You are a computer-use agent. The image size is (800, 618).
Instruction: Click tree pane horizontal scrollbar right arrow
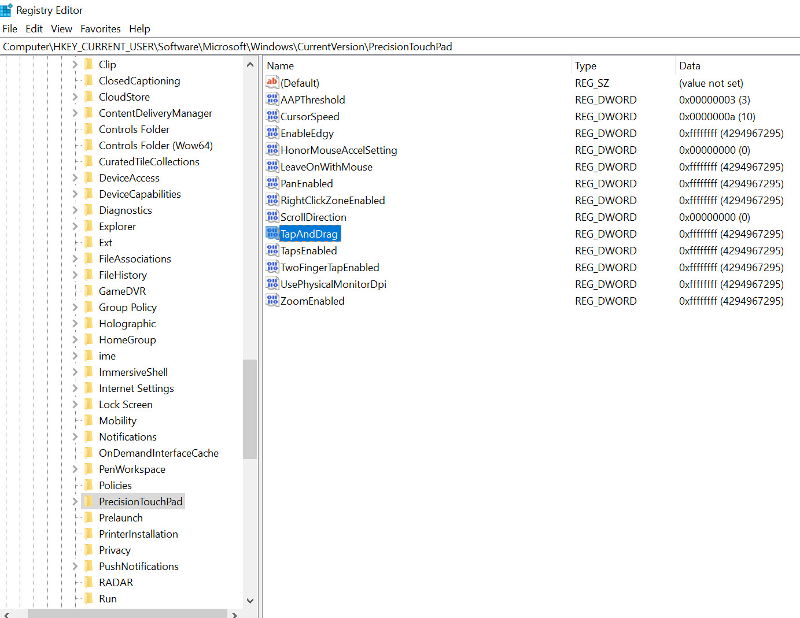click(x=234, y=614)
